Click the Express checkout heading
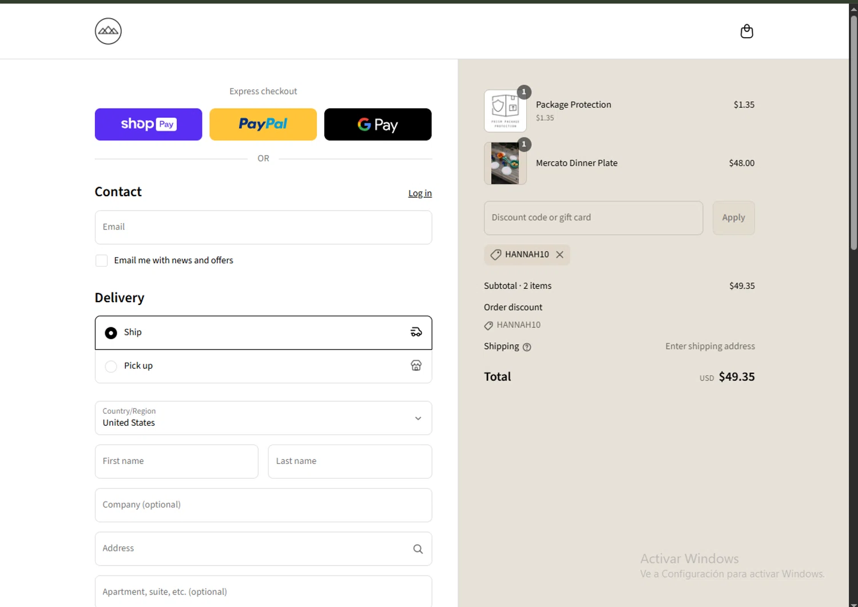Viewport: 858px width, 607px height. click(263, 91)
